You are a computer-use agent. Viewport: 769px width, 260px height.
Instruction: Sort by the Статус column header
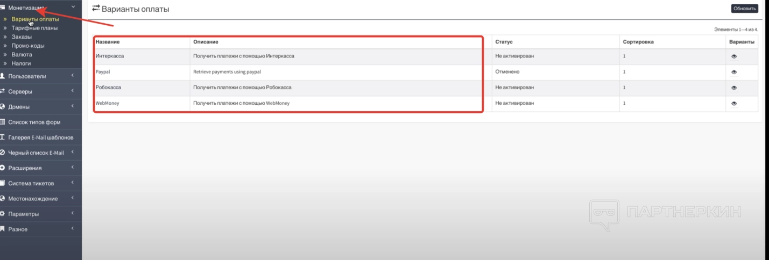point(504,41)
